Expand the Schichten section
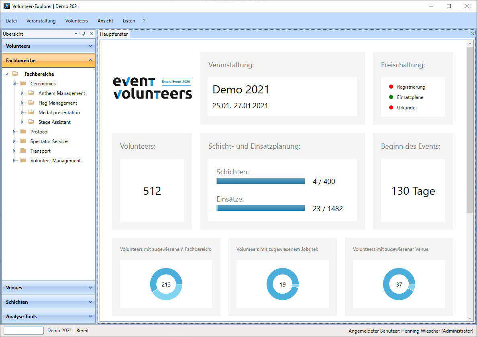This screenshot has width=477, height=337. pyautogui.click(x=48, y=302)
